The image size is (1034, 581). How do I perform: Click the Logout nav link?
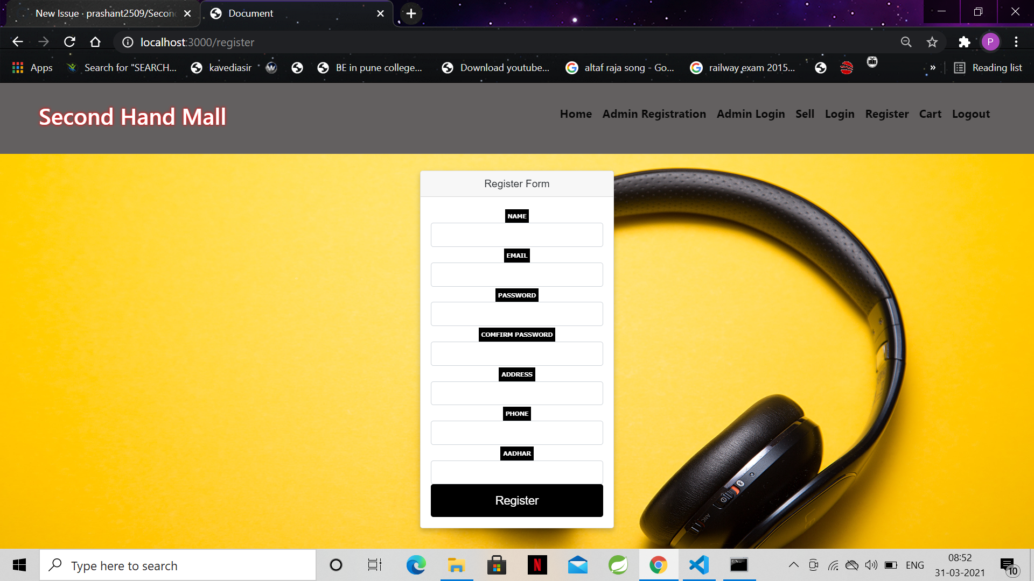[970, 114]
